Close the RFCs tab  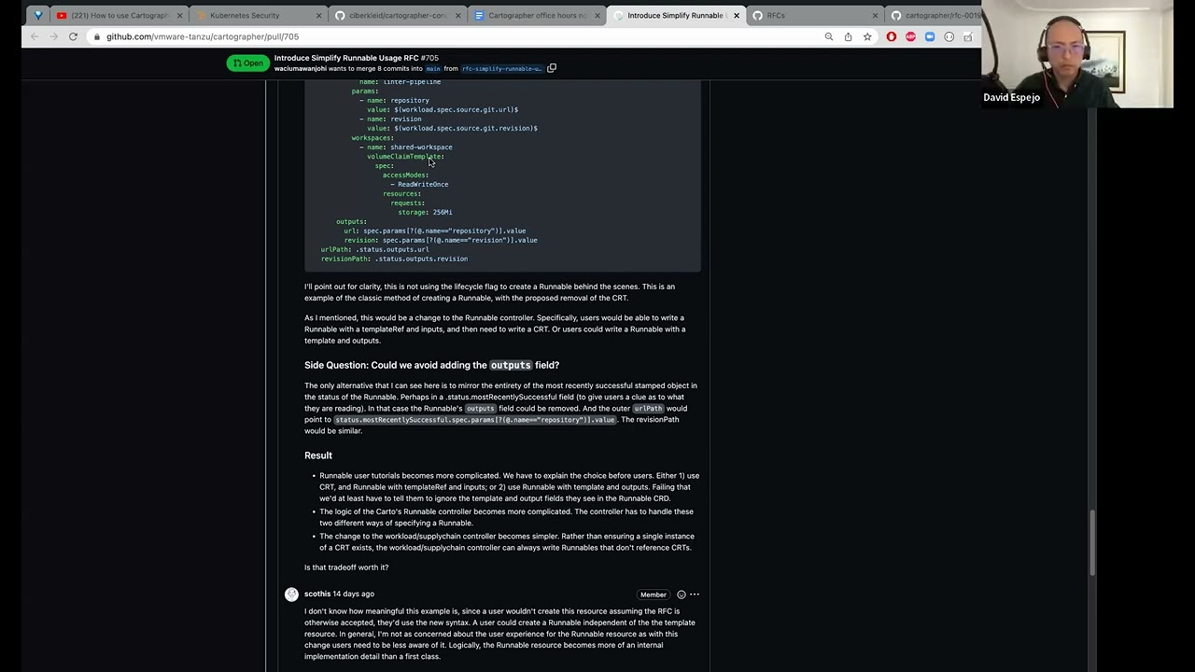[x=876, y=15]
